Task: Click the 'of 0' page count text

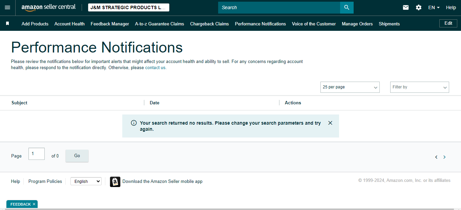Action: click(55, 156)
